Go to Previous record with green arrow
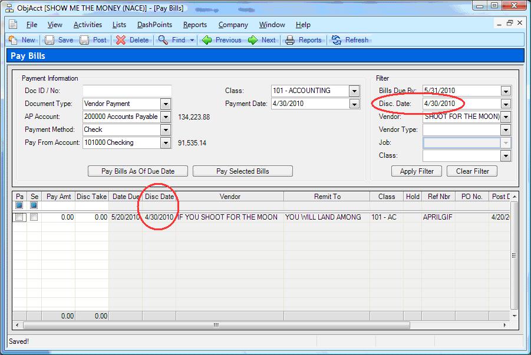Image resolution: width=531 pixels, height=355 pixels. pyautogui.click(x=207, y=40)
